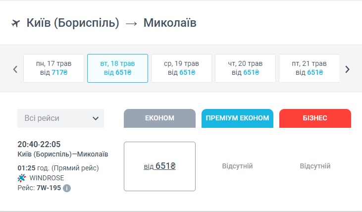Click the "ЕКОНОМ" fare class header
The width and height of the screenshot is (362, 212).
click(x=159, y=118)
